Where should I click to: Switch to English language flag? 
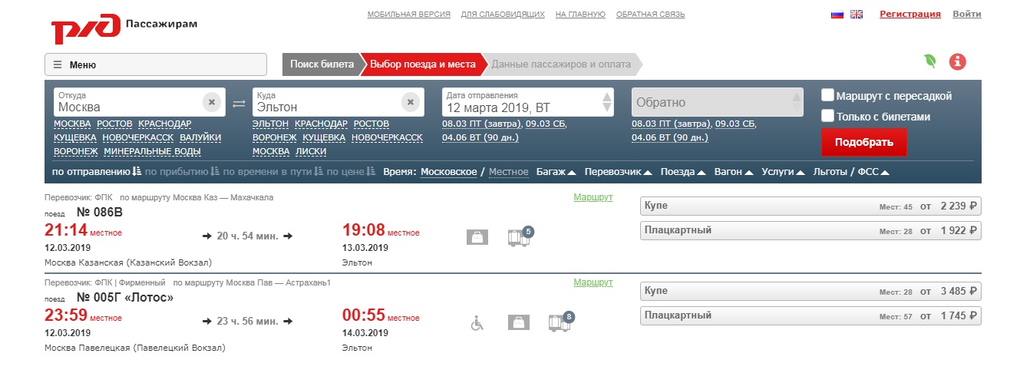[x=857, y=15]
